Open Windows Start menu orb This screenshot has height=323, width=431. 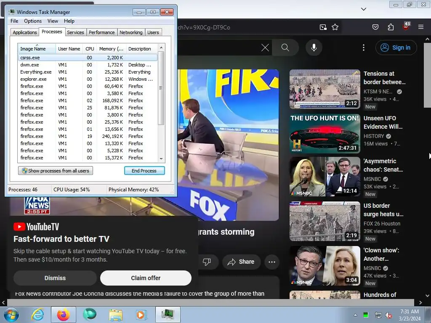[x=11, y=315]
